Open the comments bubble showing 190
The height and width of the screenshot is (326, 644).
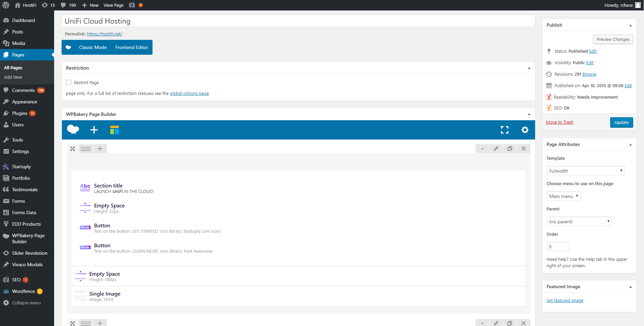pyautogui.click(x=68, y=5)
